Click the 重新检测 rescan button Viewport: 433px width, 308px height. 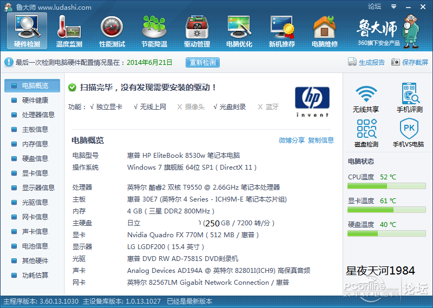click(x=202, y=62)
